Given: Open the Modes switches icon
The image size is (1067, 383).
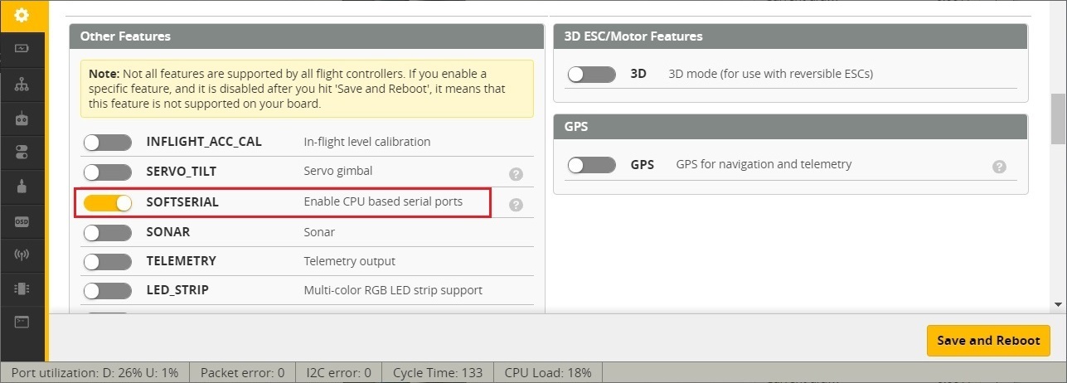Looking at the screenshot, I should [22, 153].
